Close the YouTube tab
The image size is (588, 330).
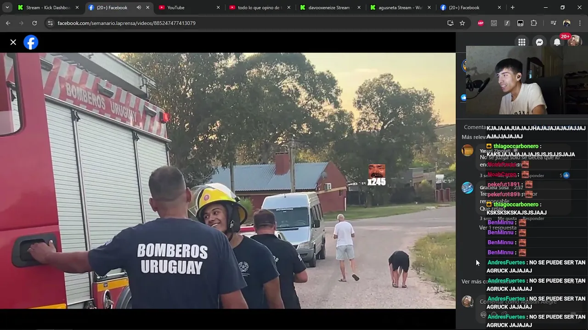(x=218, y=7)
